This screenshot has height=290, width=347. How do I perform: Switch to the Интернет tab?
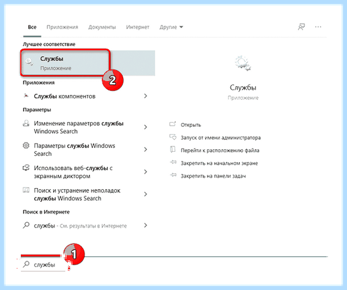(138, 27)
